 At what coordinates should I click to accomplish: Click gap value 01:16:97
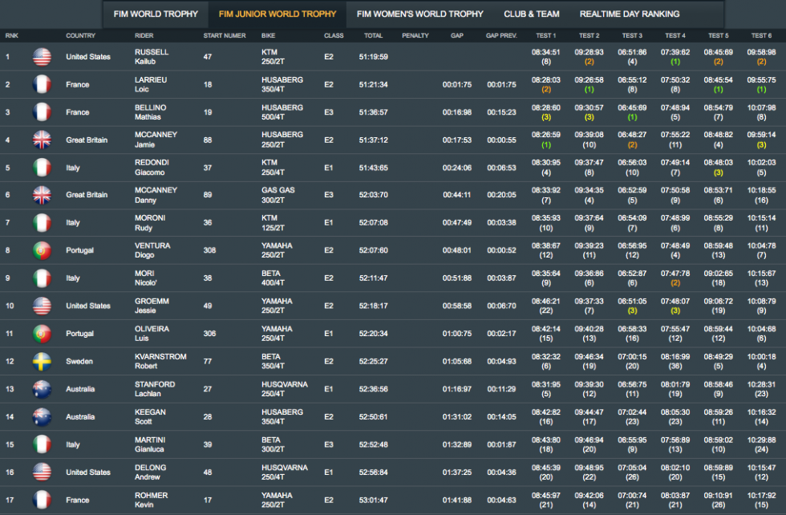(x=456, y=389)
